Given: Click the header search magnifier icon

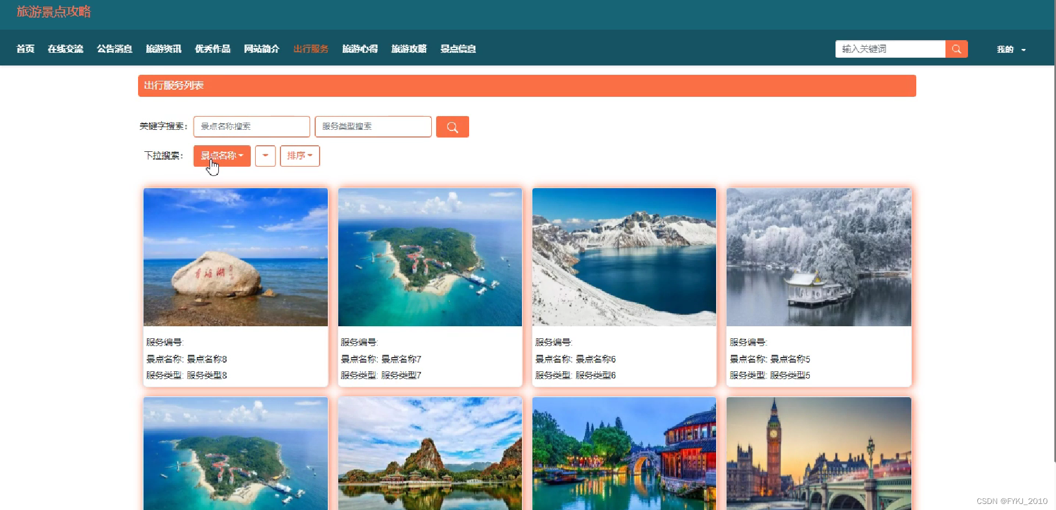Looking at the screenshot, I should pos(956,49).
